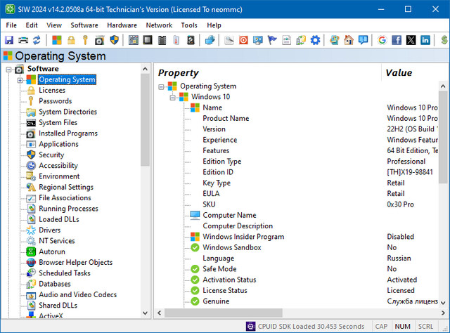Select the Activation Status property row
The width and height of the screenshot is (450, 333).
(229, 280)
